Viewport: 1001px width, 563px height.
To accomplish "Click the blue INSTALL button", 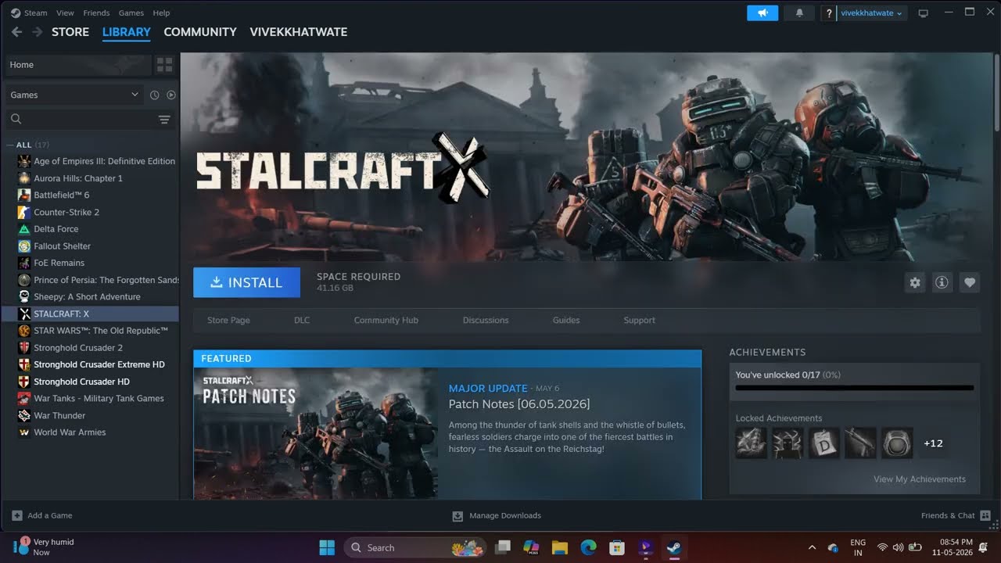I will pyautogui.click(x=246, y=282).
